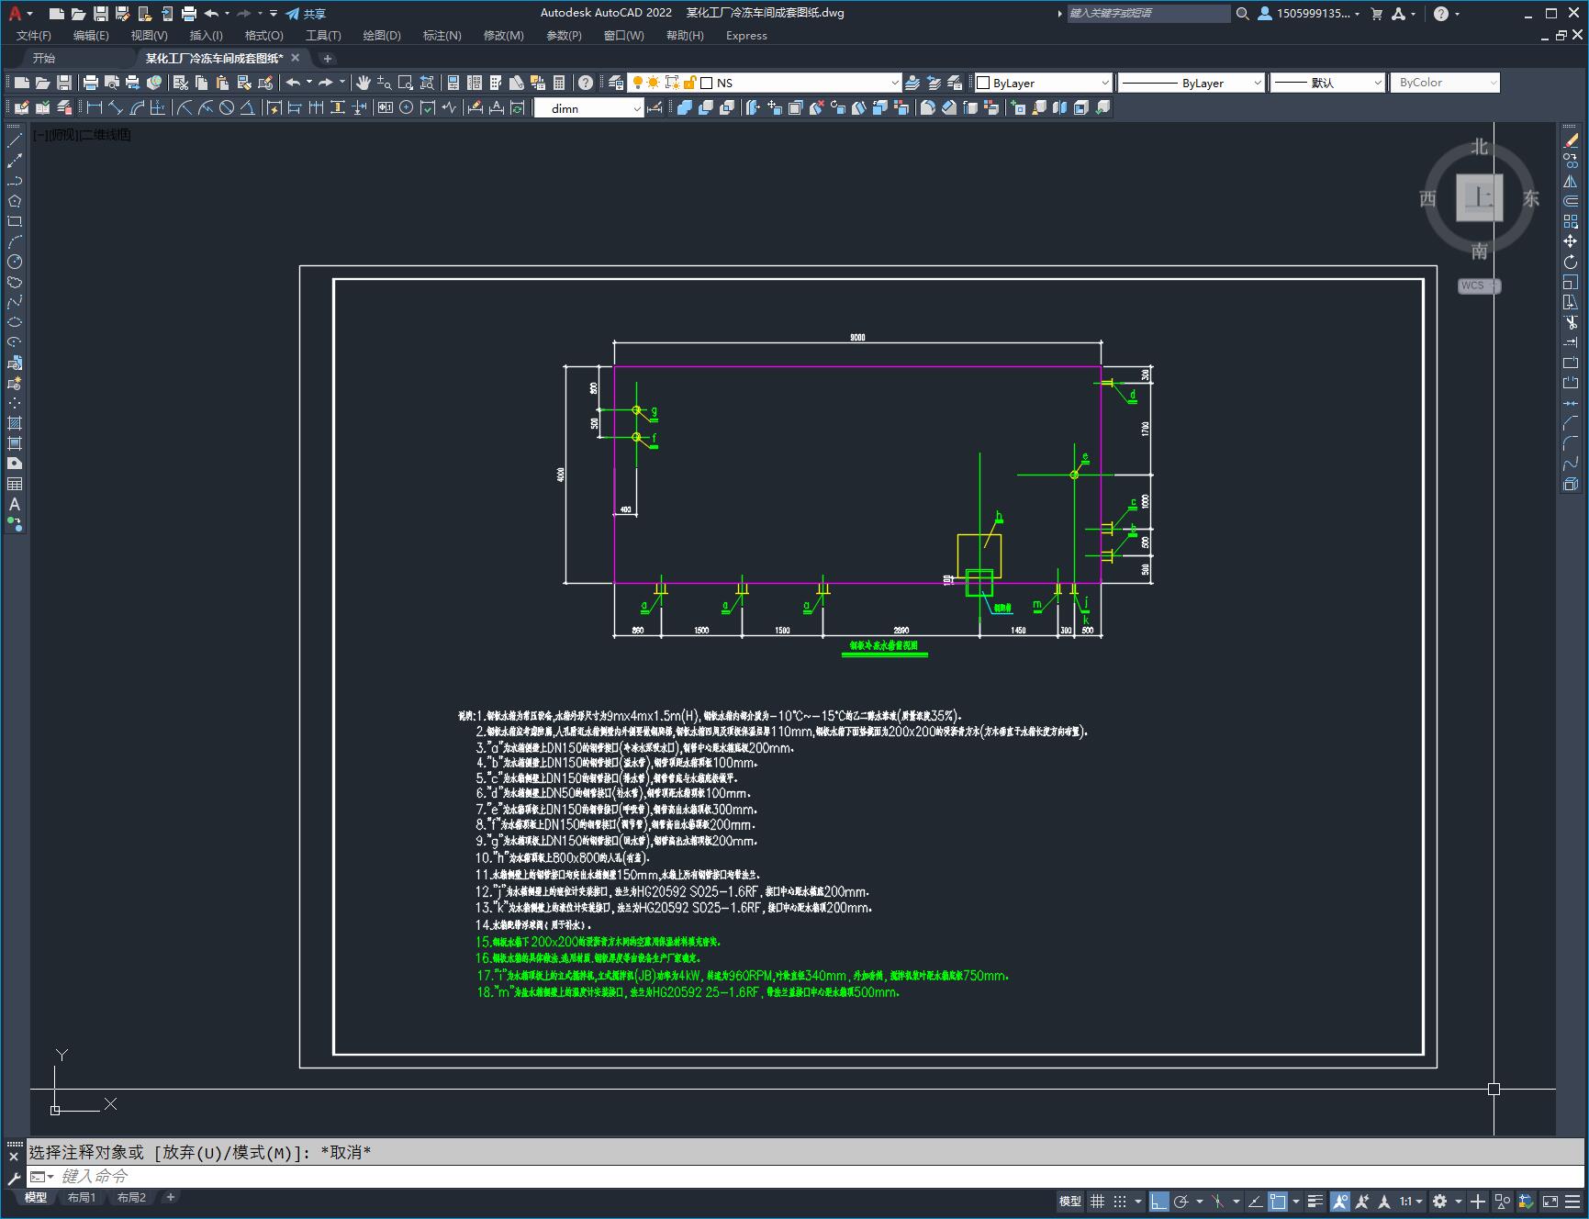Open the 标注(N) menu
This screenshot has height=1219, width=1589.
pyautogui.click(x=442, y=35)
